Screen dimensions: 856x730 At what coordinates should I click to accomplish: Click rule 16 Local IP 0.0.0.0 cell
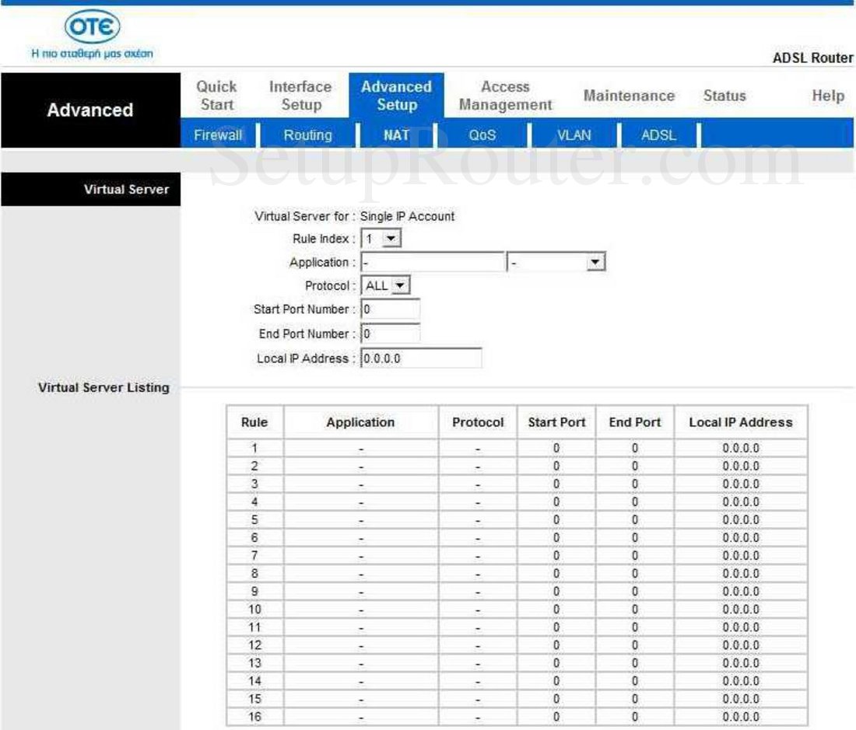(x=740, y=717)
